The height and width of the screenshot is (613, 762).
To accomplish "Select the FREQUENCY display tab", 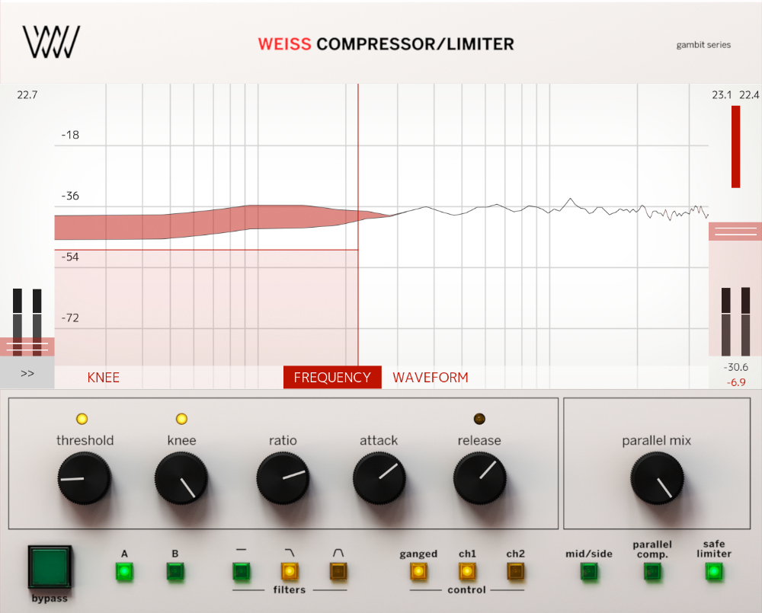I will [x=331, y=377].
